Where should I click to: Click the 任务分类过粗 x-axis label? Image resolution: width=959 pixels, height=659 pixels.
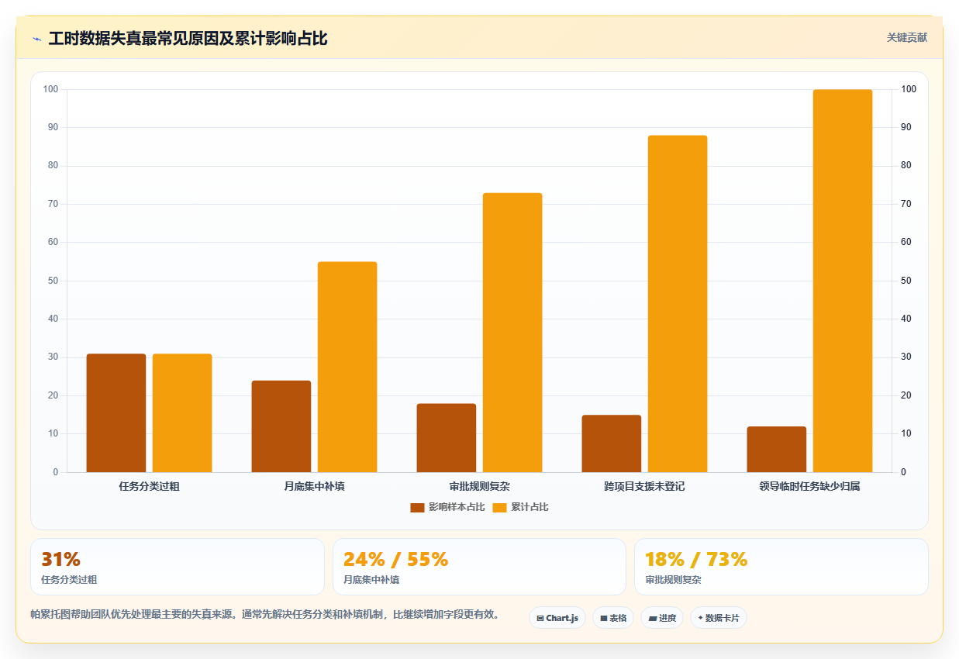(x=150, y=487)
